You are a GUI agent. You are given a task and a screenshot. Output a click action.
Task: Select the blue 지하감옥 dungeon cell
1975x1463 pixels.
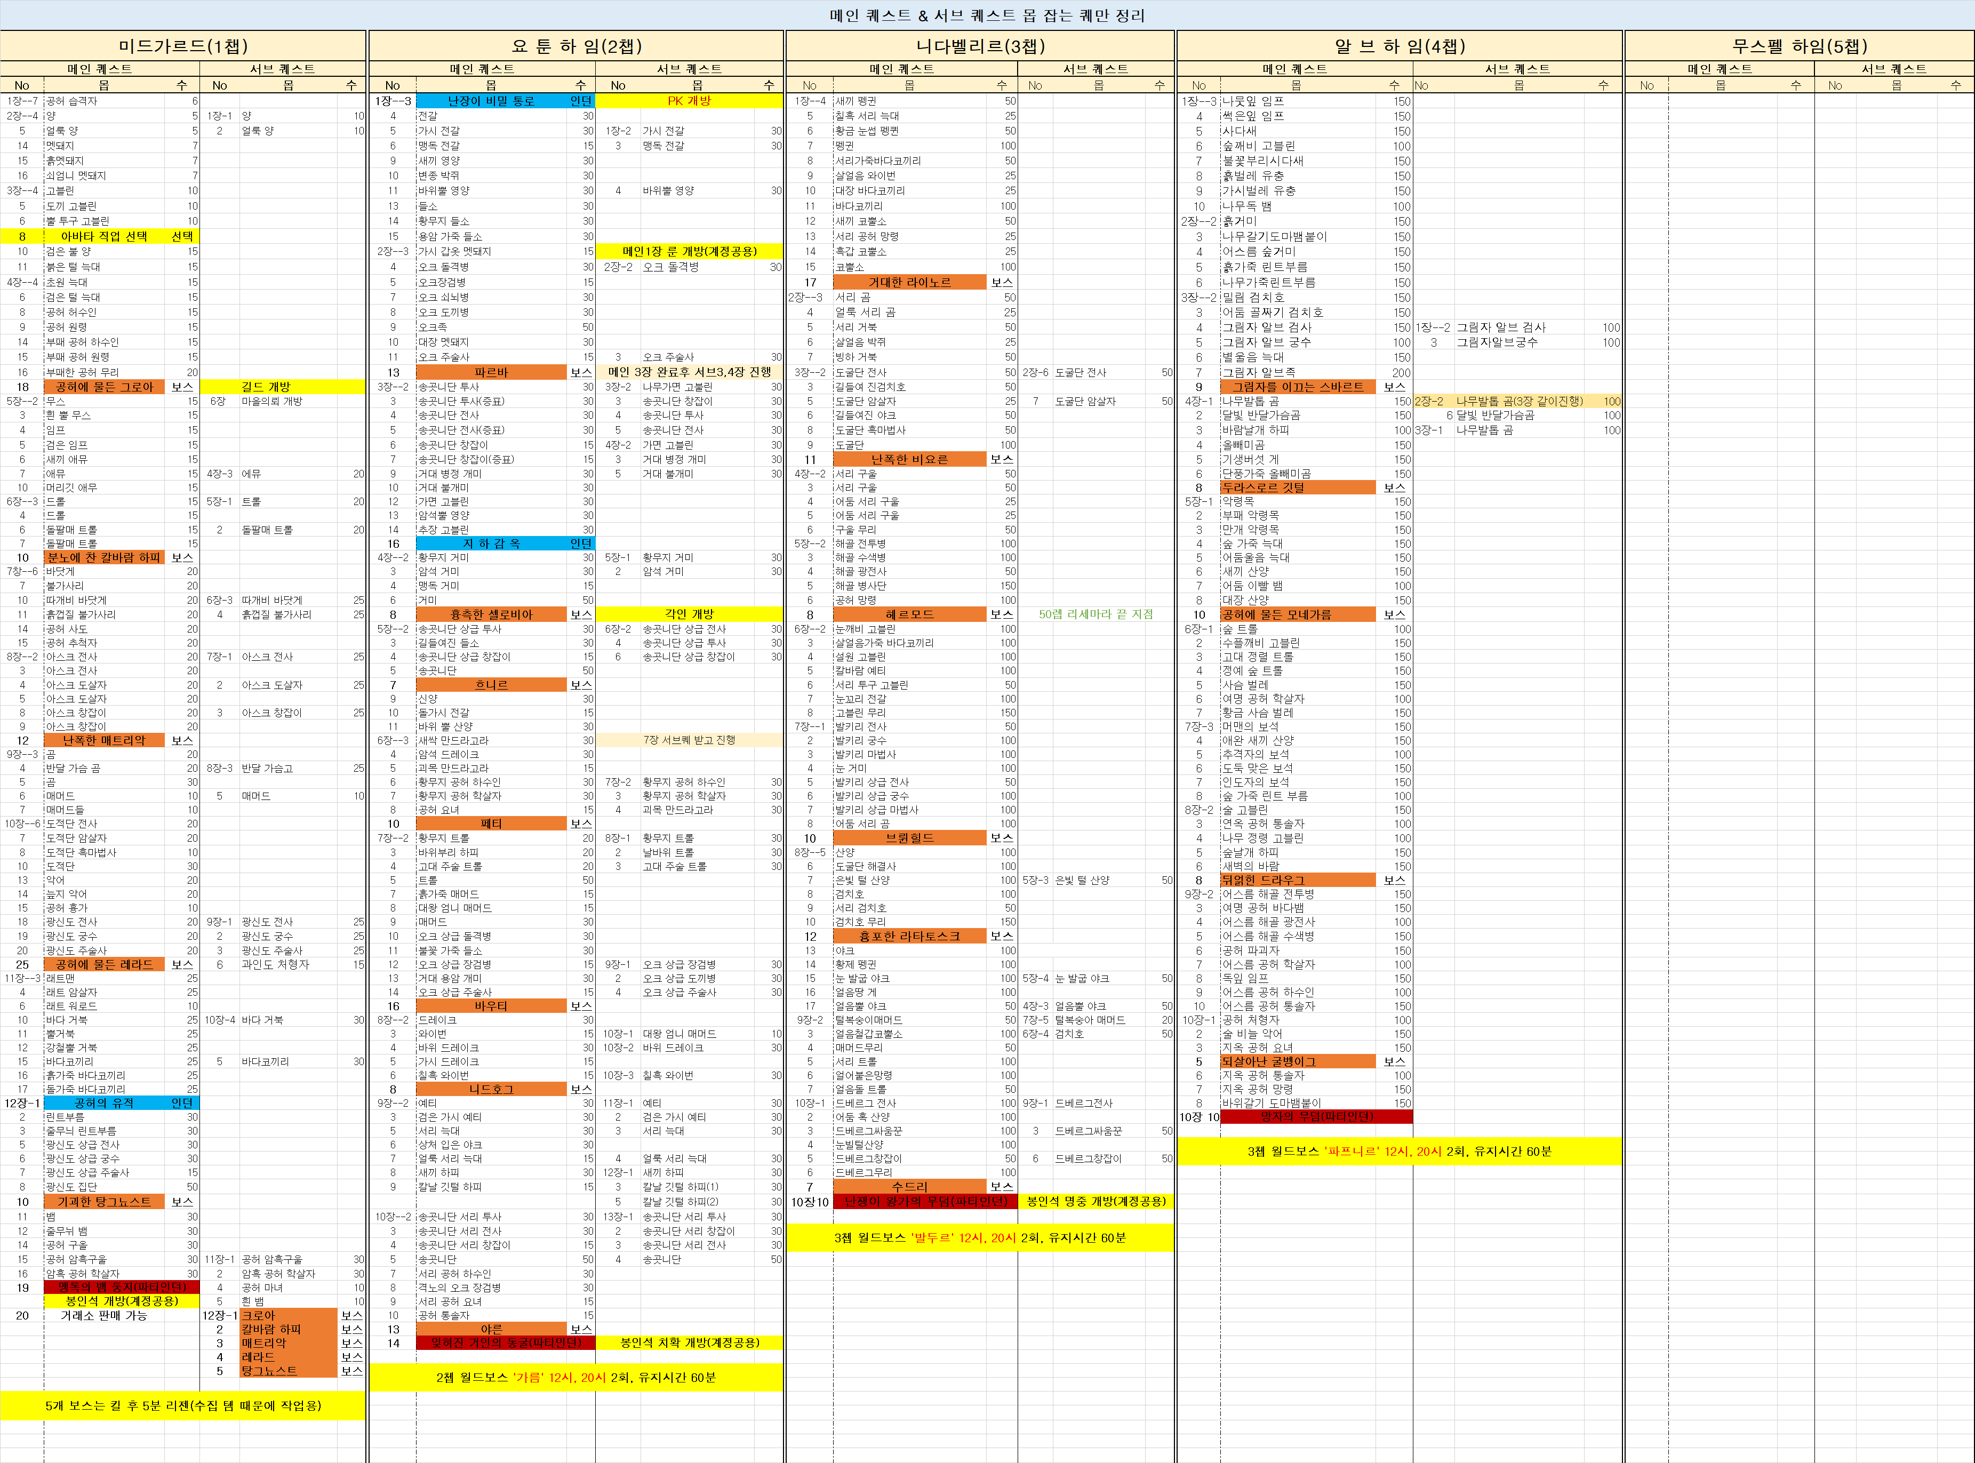pyautogui.click(x=492, y=543)
